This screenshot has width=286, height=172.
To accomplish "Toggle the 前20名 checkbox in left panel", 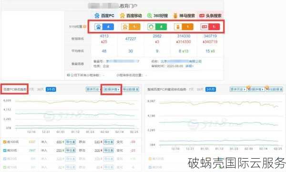I will [5, 159].
